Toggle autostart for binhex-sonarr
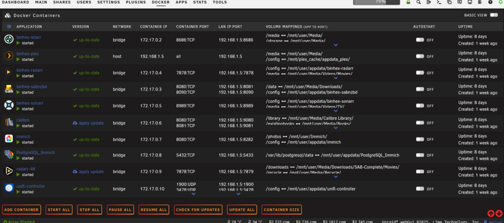 coord(420,106)
